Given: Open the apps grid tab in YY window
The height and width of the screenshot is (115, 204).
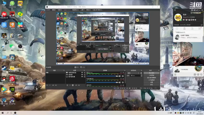Looking at the screenshot, I should 200,29.
